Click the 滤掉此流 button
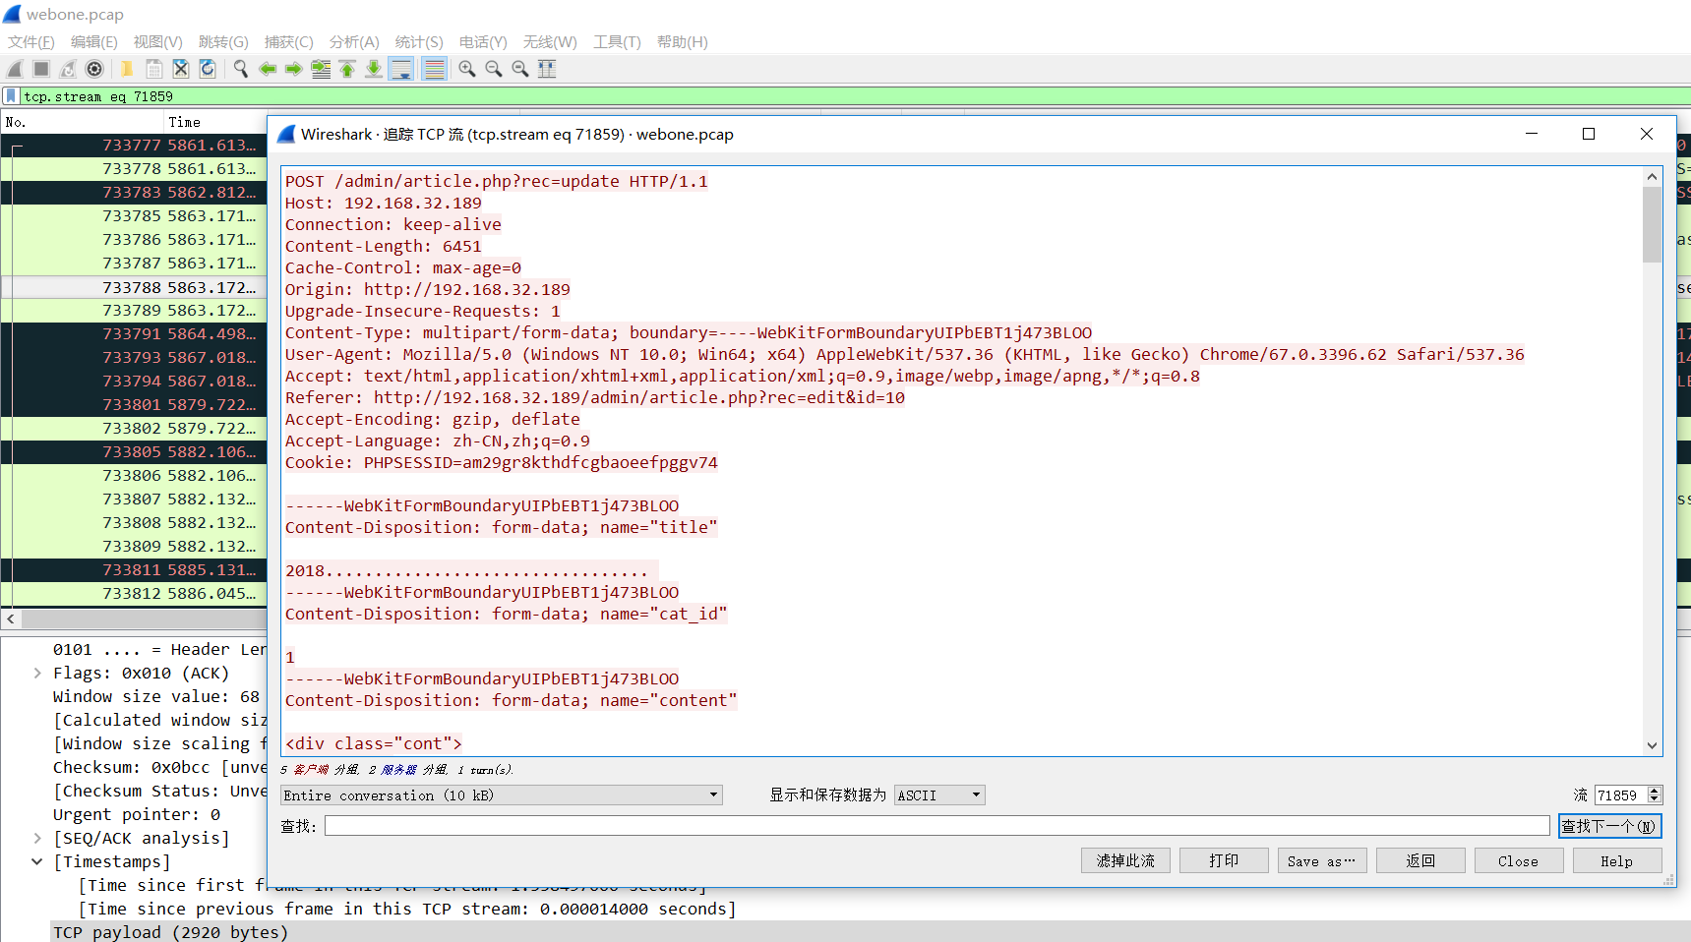The width and height of the screenshot is (1691, 942). 1125,861
